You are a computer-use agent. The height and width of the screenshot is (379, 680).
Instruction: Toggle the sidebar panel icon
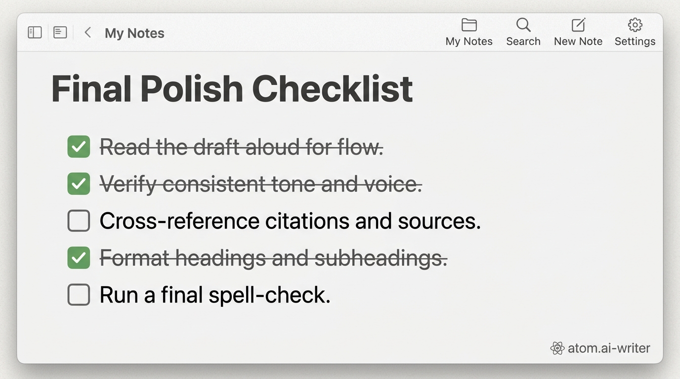click(35, 33)
